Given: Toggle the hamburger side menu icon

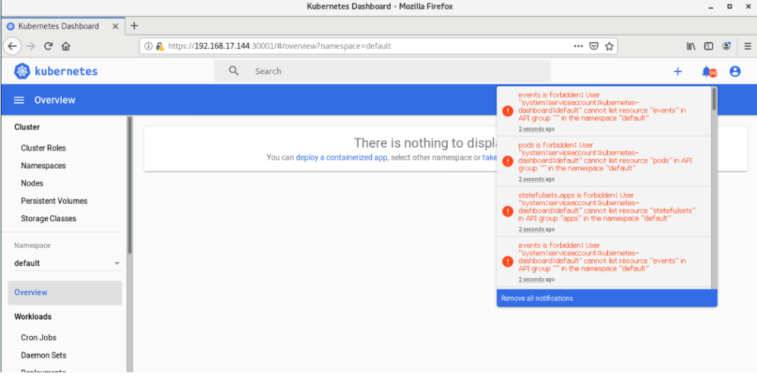Looking at the screenshot, I should click(19, 100).
